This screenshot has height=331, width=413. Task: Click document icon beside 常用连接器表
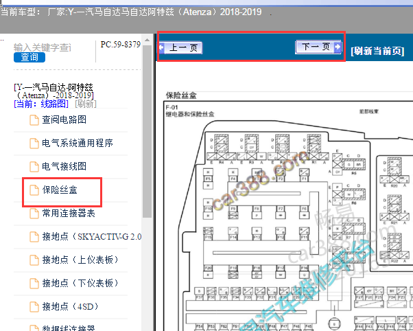(x=34, y=214)
